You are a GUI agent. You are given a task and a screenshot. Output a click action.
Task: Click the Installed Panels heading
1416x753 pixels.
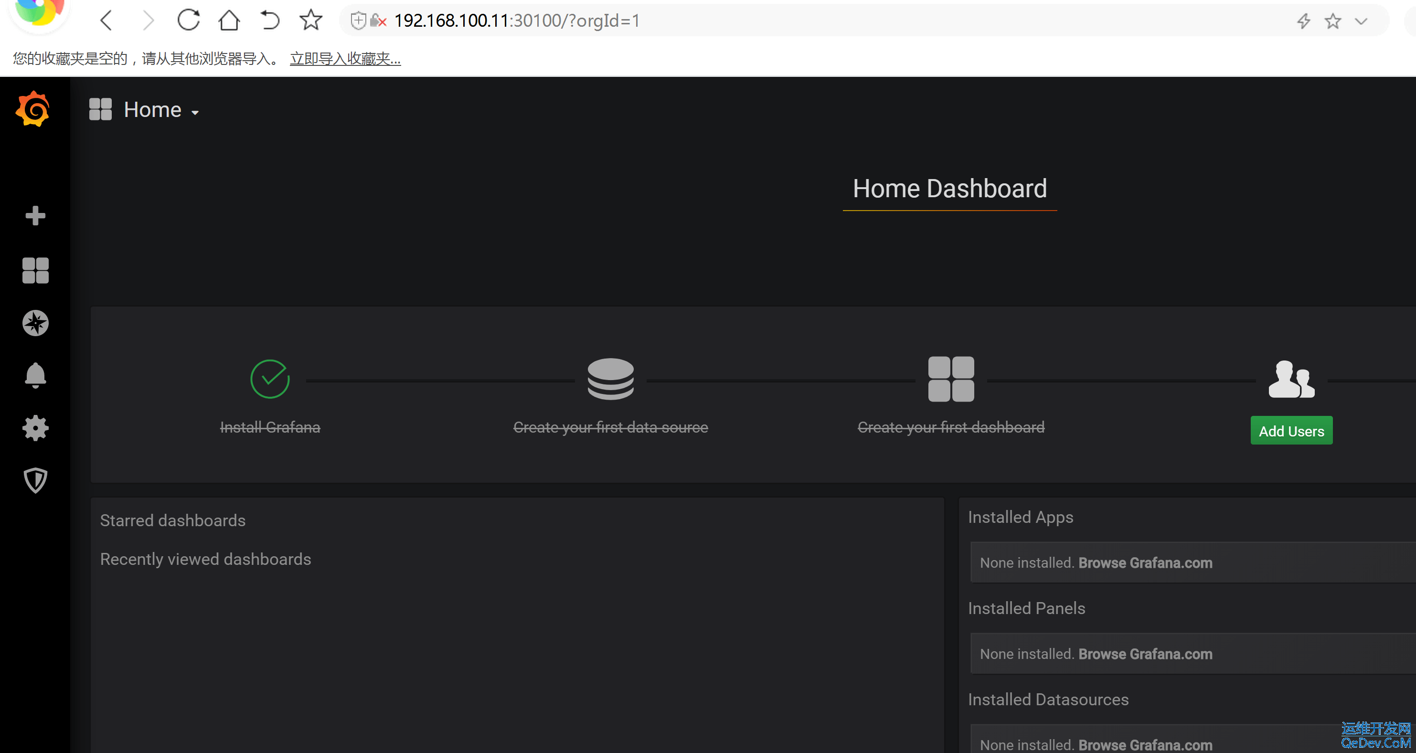point(1026,608)
